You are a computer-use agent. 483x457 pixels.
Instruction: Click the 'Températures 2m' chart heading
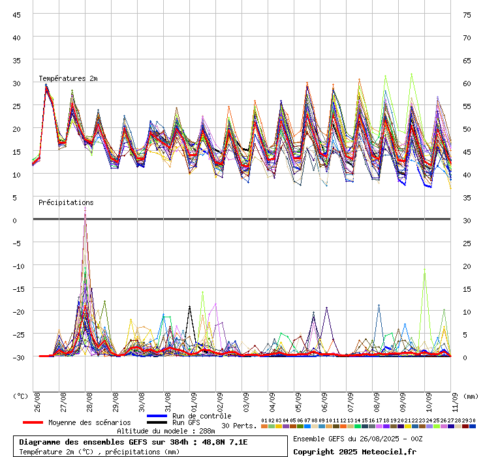tap(68, 78)
